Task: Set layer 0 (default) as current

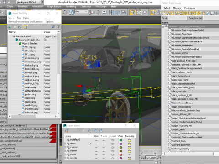Action: tap(90, 140)
